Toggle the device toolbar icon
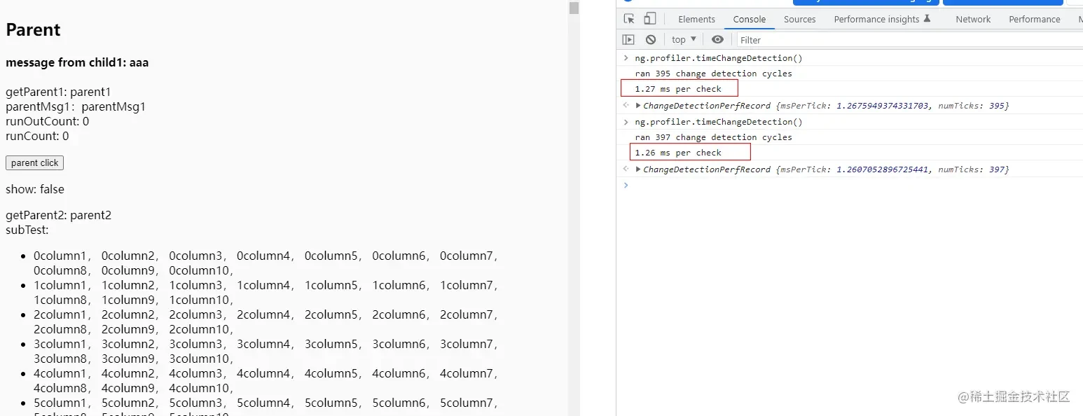1083x416 pixels. coord(650,19)
